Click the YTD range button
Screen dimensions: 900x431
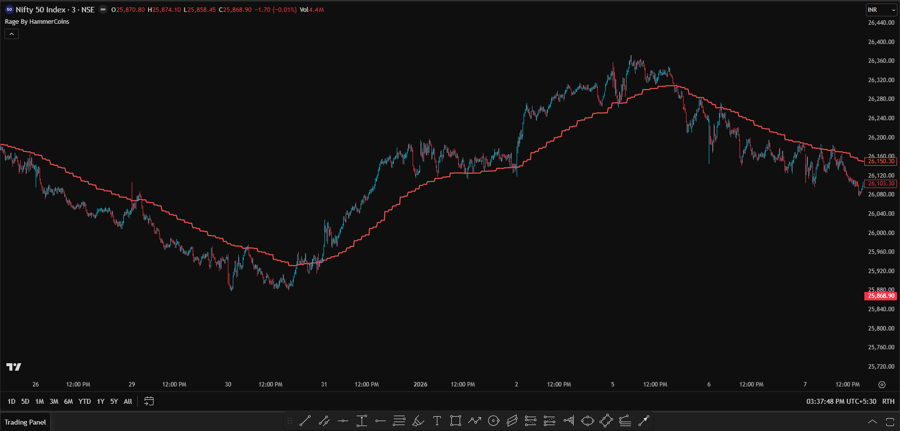(85, 401)
